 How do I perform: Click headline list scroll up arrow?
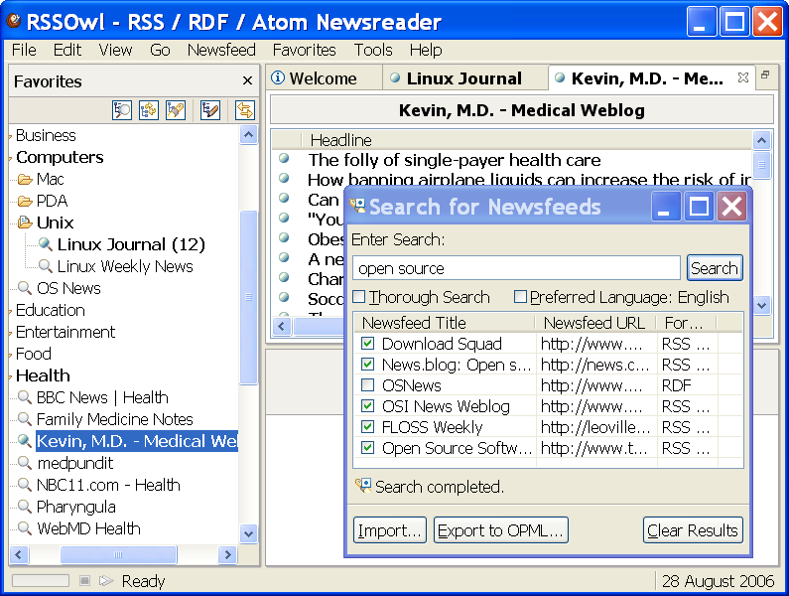click(x=761, y=140)
